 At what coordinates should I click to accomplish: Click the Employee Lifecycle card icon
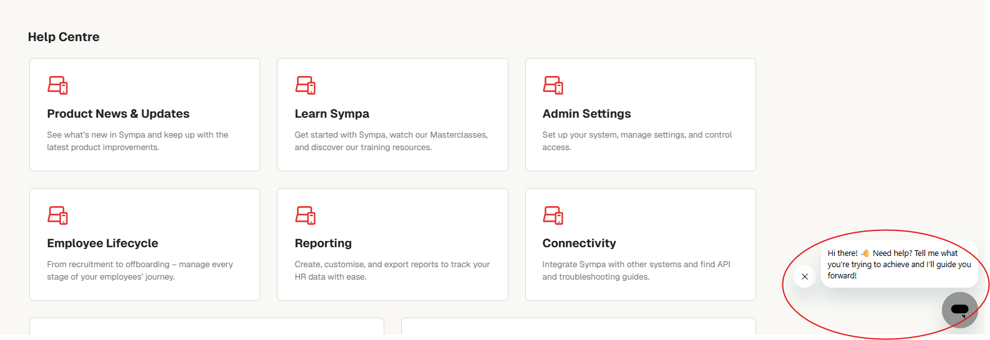coord(58,215)
